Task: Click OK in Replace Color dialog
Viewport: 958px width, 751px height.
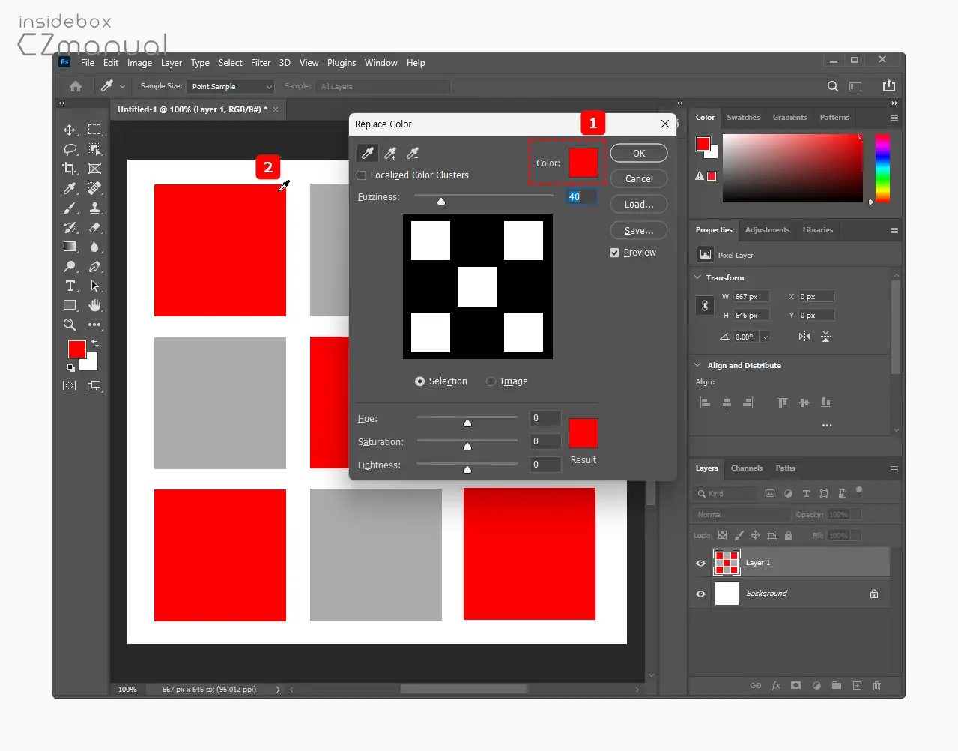Action: pos(639,153)
